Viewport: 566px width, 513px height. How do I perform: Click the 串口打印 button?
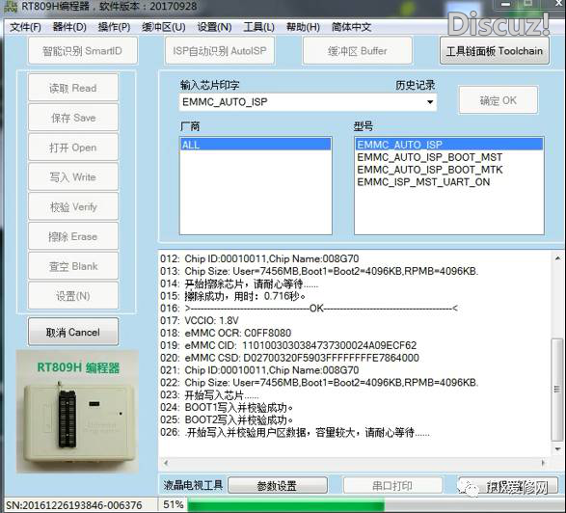(x=392, y=486)
